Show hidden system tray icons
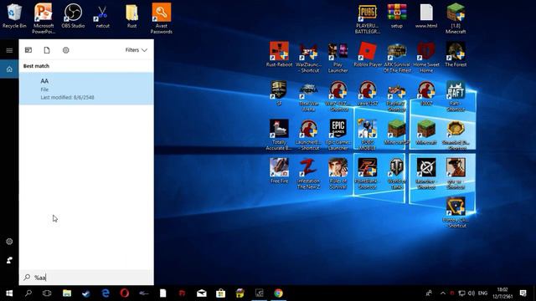 [443, 293]
